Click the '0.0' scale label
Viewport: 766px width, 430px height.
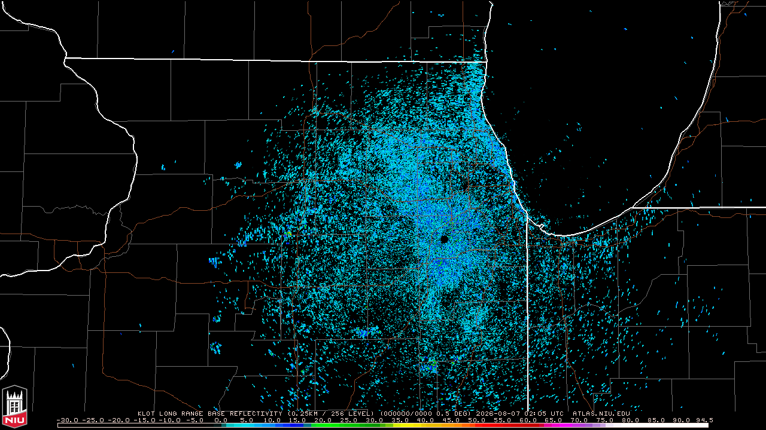[221, 420]
